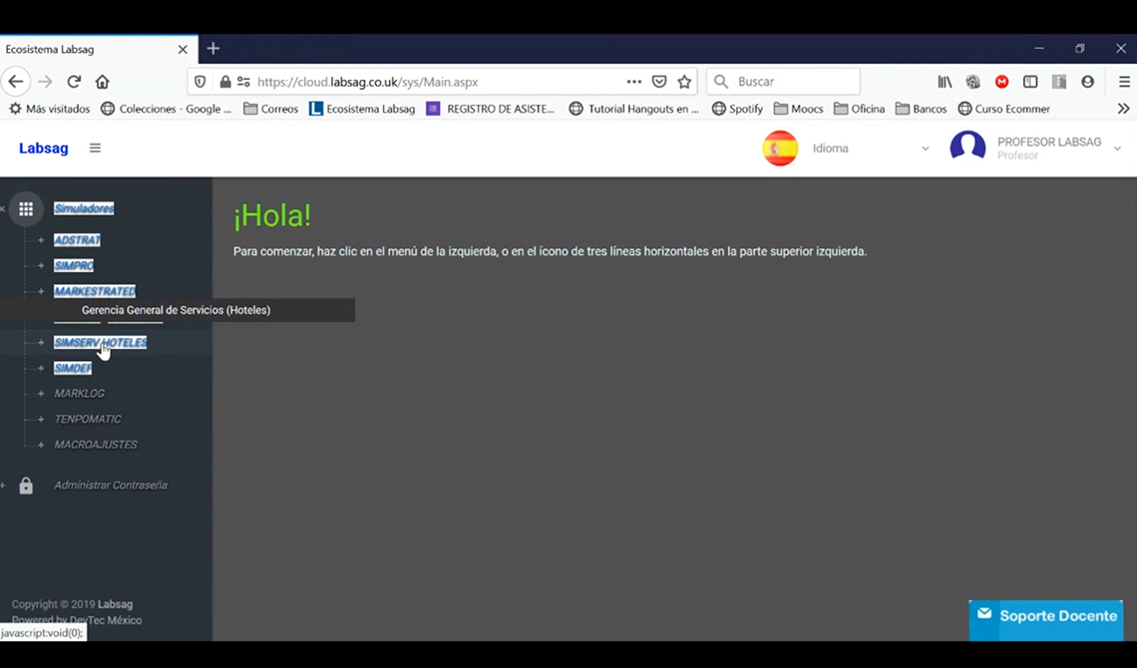Open the Más visitados bookmark
This screenshot has width=1137, height=668.
coord(49,109)
